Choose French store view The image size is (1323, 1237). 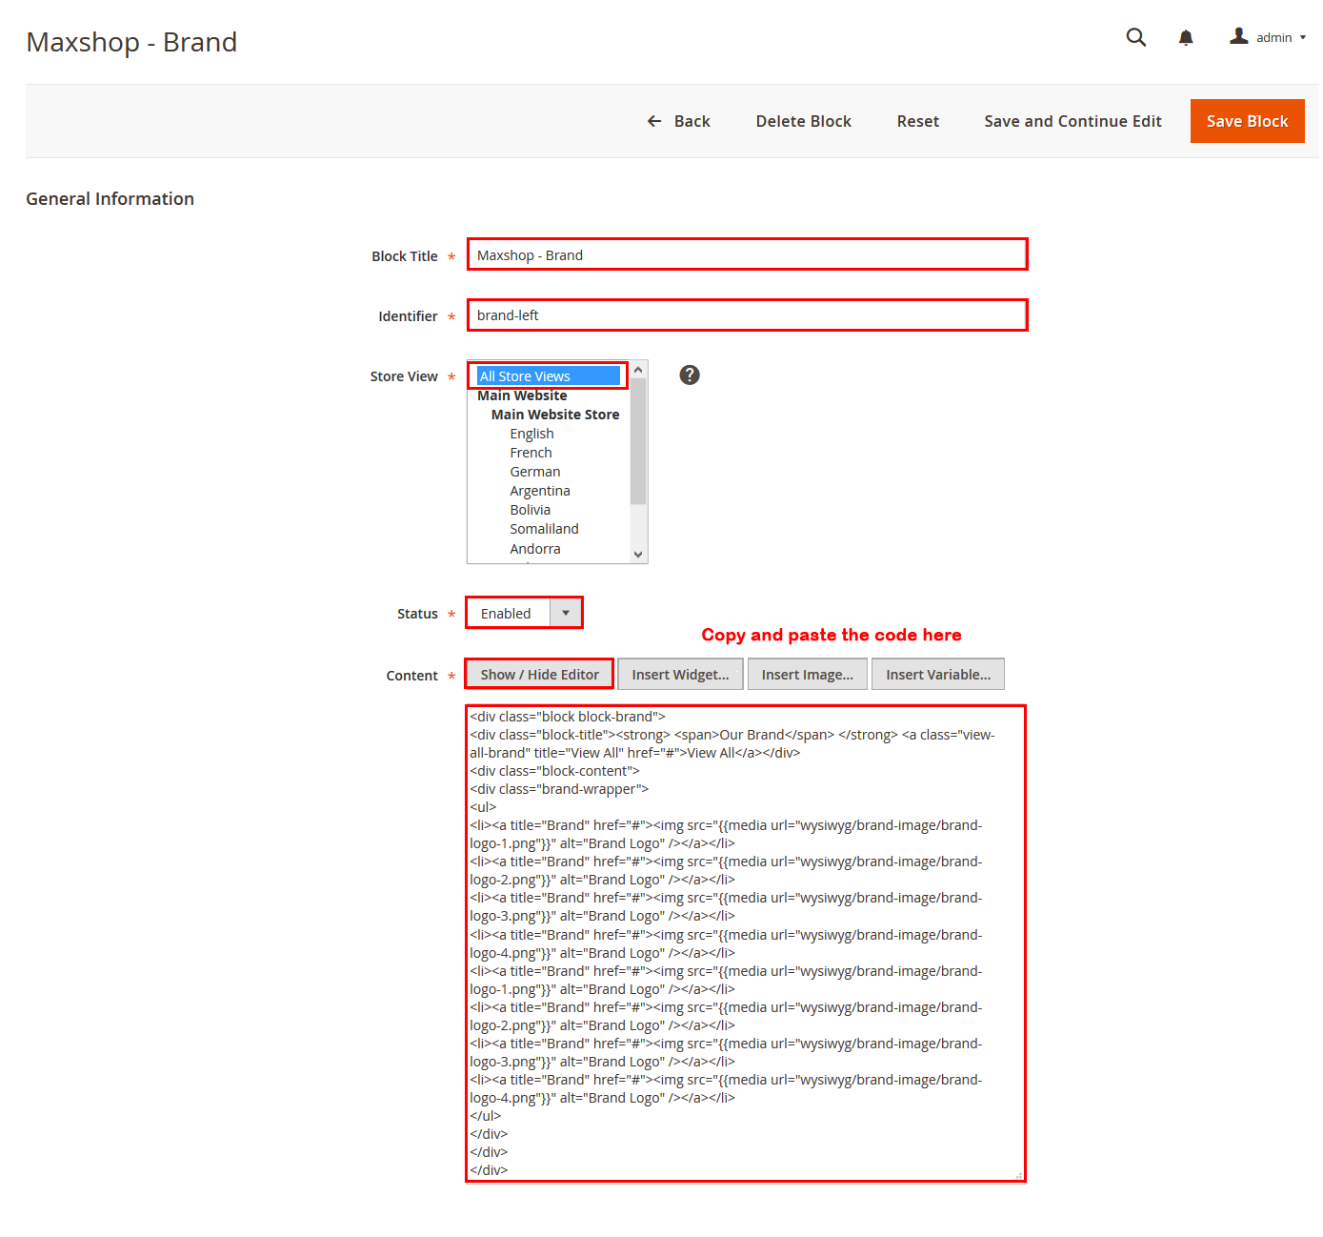pyautogui.click(x=531, y=453)
